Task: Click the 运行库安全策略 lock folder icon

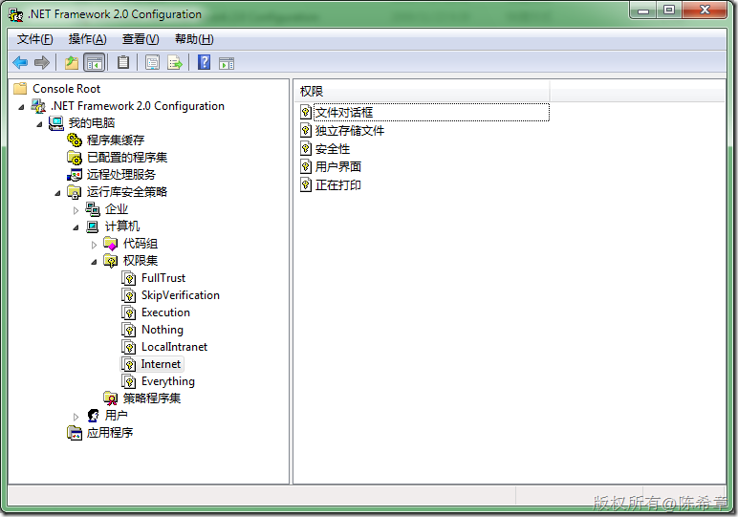Action: 75,192
